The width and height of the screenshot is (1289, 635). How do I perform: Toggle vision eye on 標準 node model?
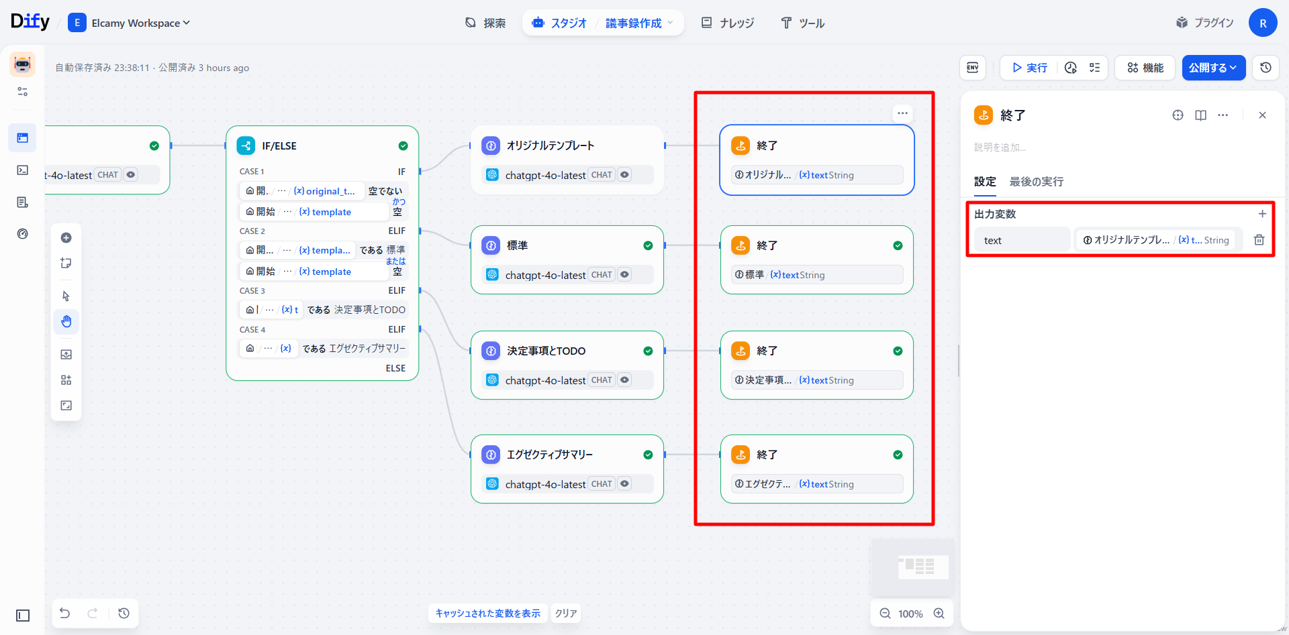pos(624,275)
